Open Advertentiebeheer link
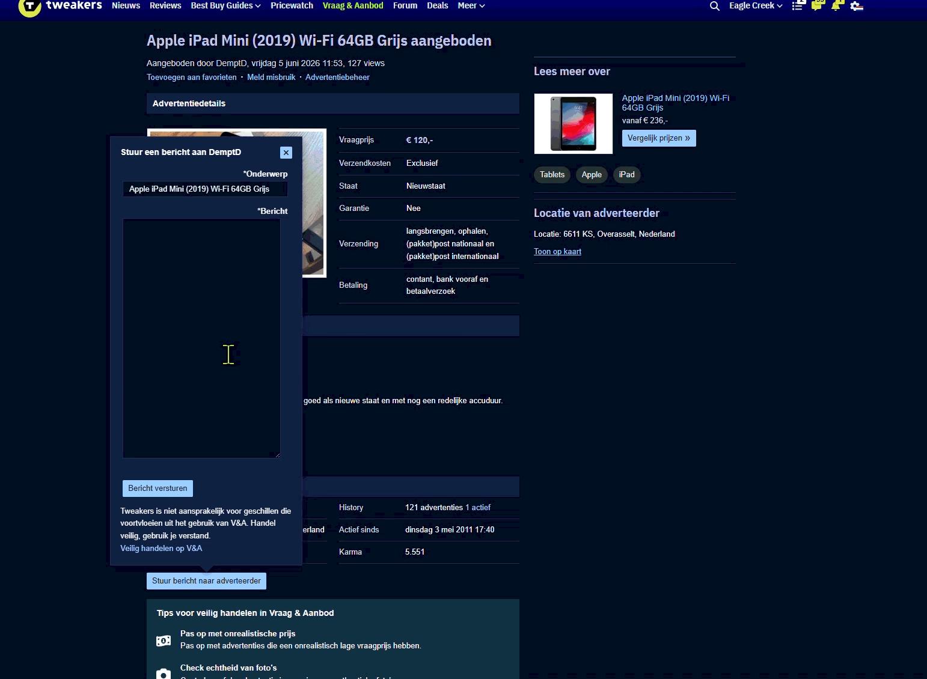This screenshot has width=927, height=679. (x=337, y=78)
